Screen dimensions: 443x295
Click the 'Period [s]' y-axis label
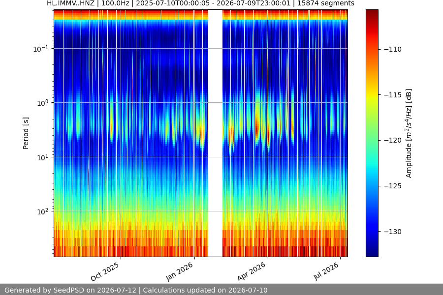(x=26, y=133)
